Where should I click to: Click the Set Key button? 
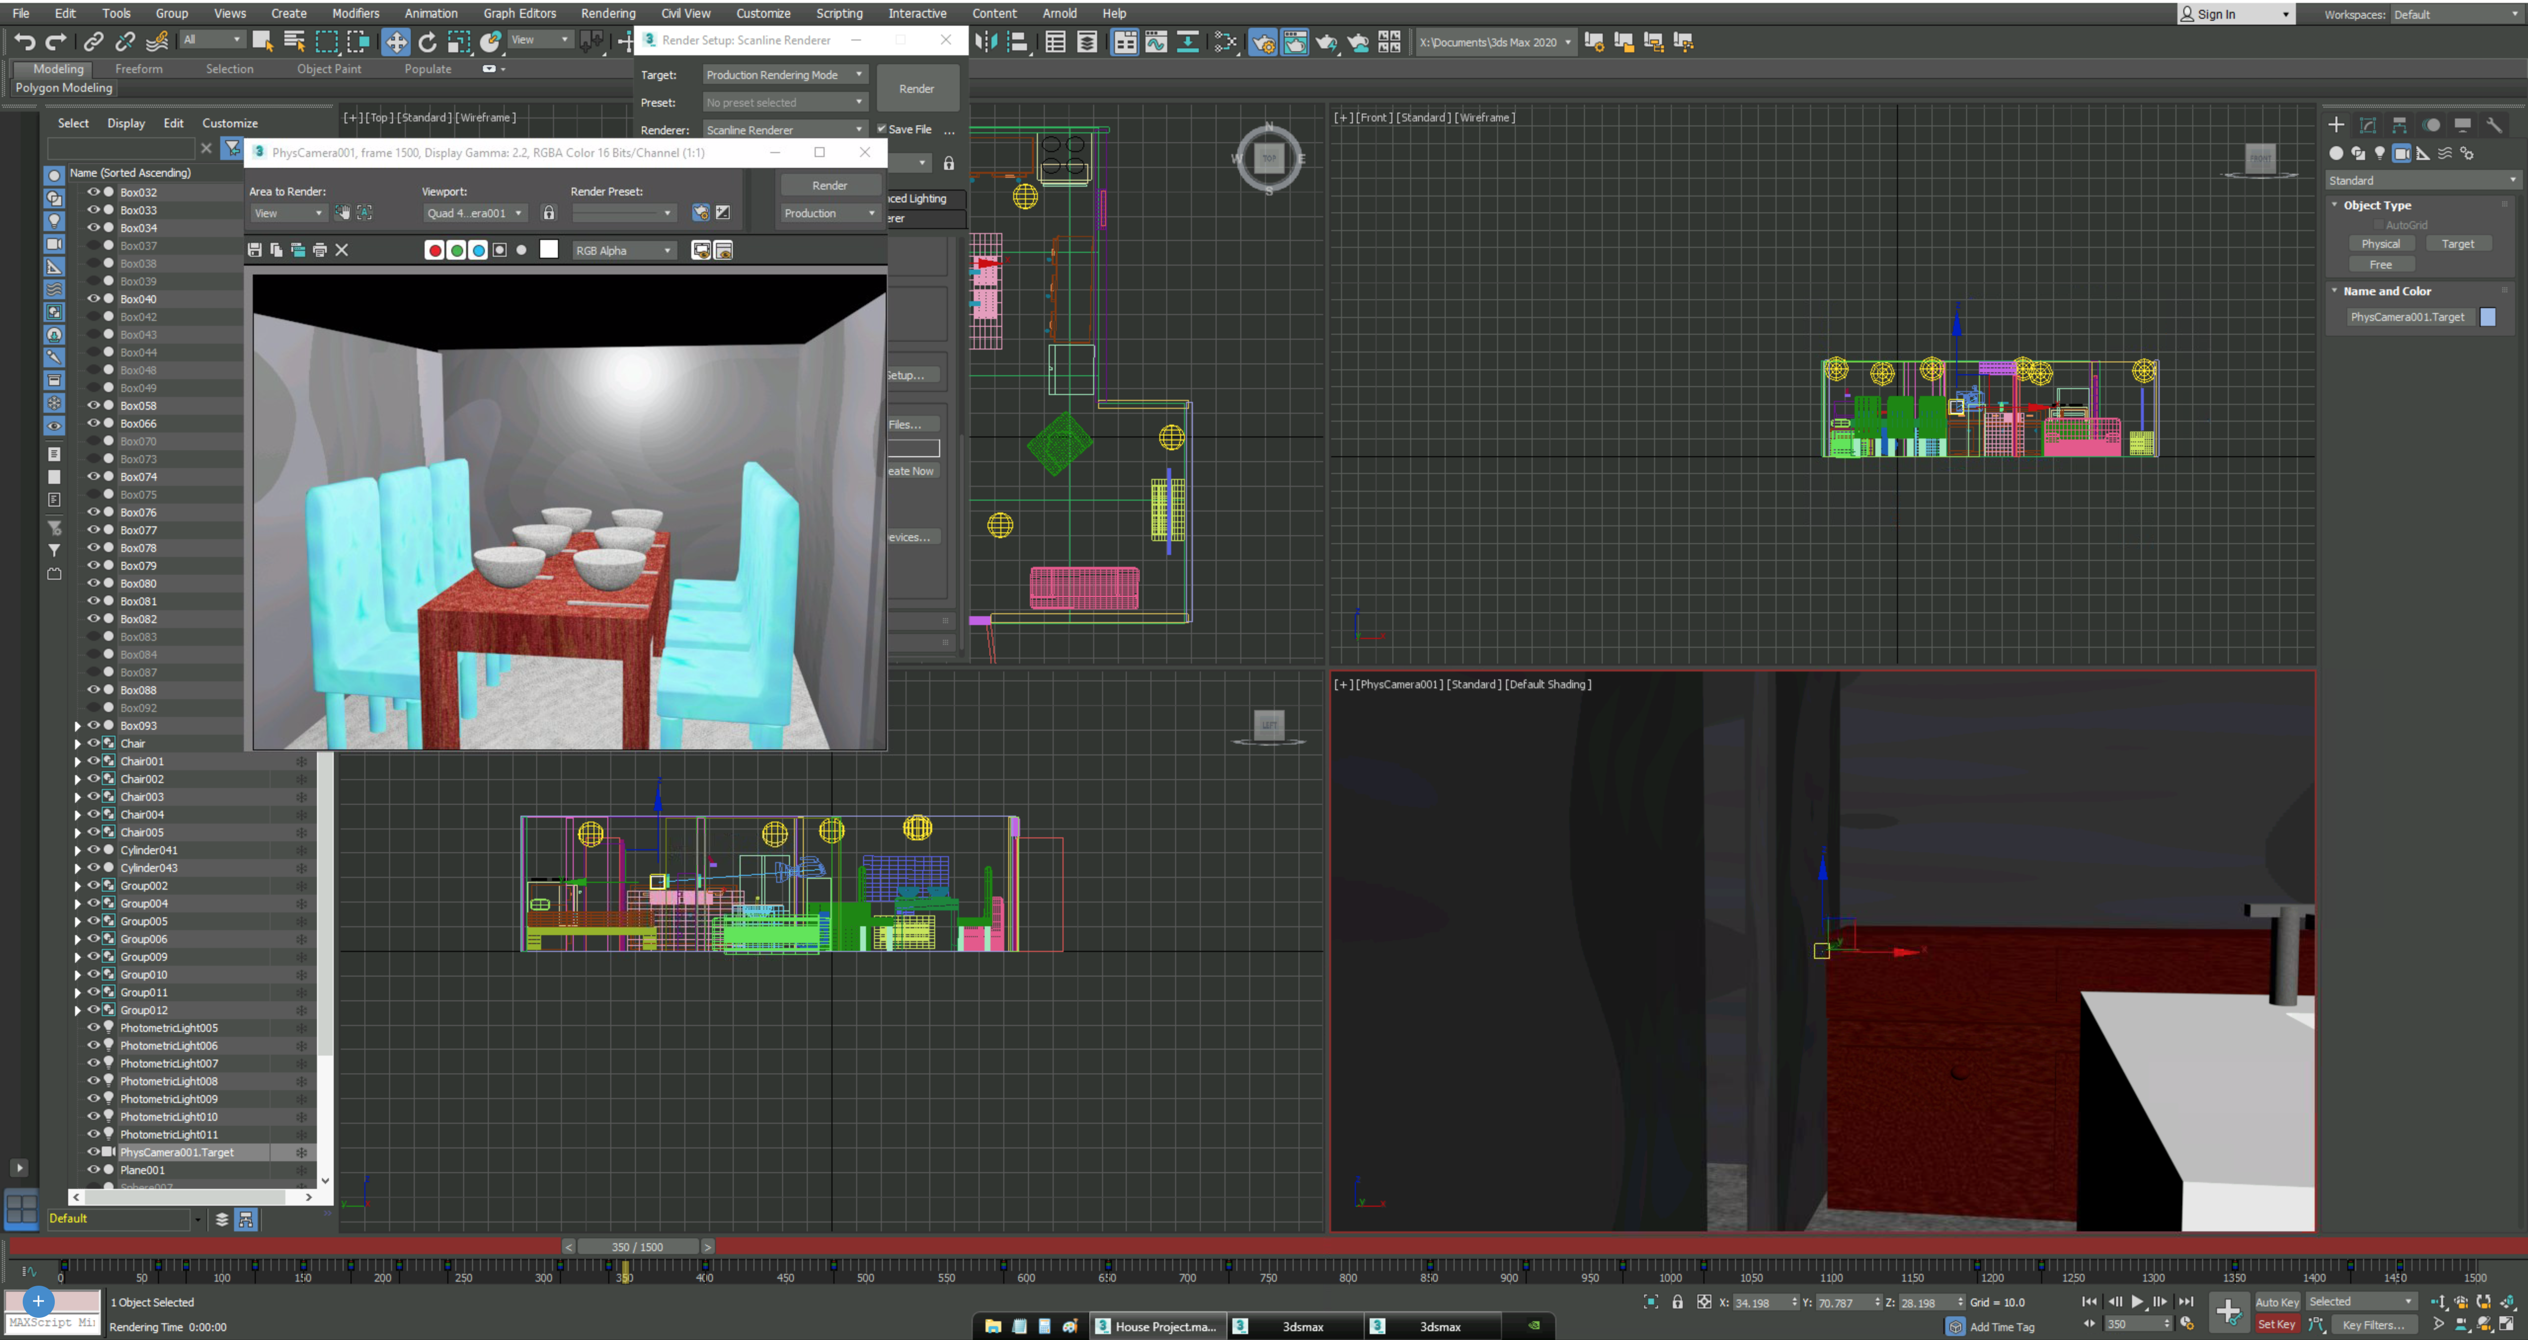[2277, 1324]
